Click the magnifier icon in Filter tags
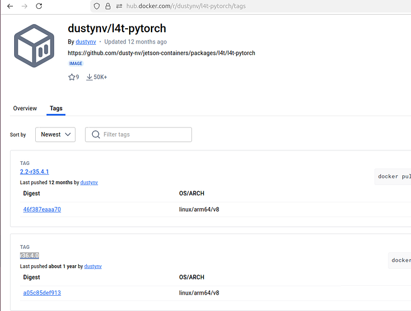The image size is (411, 311). pyautogui.click(x=96, y=134)
